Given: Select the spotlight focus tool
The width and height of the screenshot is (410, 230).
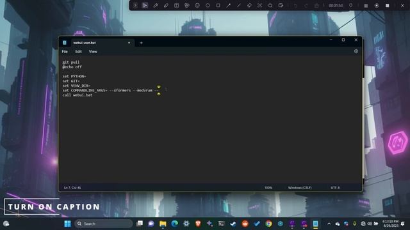Looking at the screenshot, I should coord(259,6).
